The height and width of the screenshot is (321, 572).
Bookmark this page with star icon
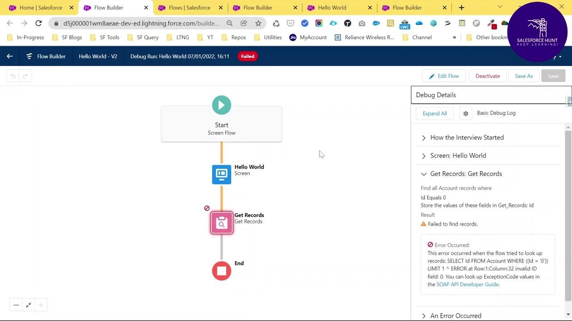click(258, 23)
